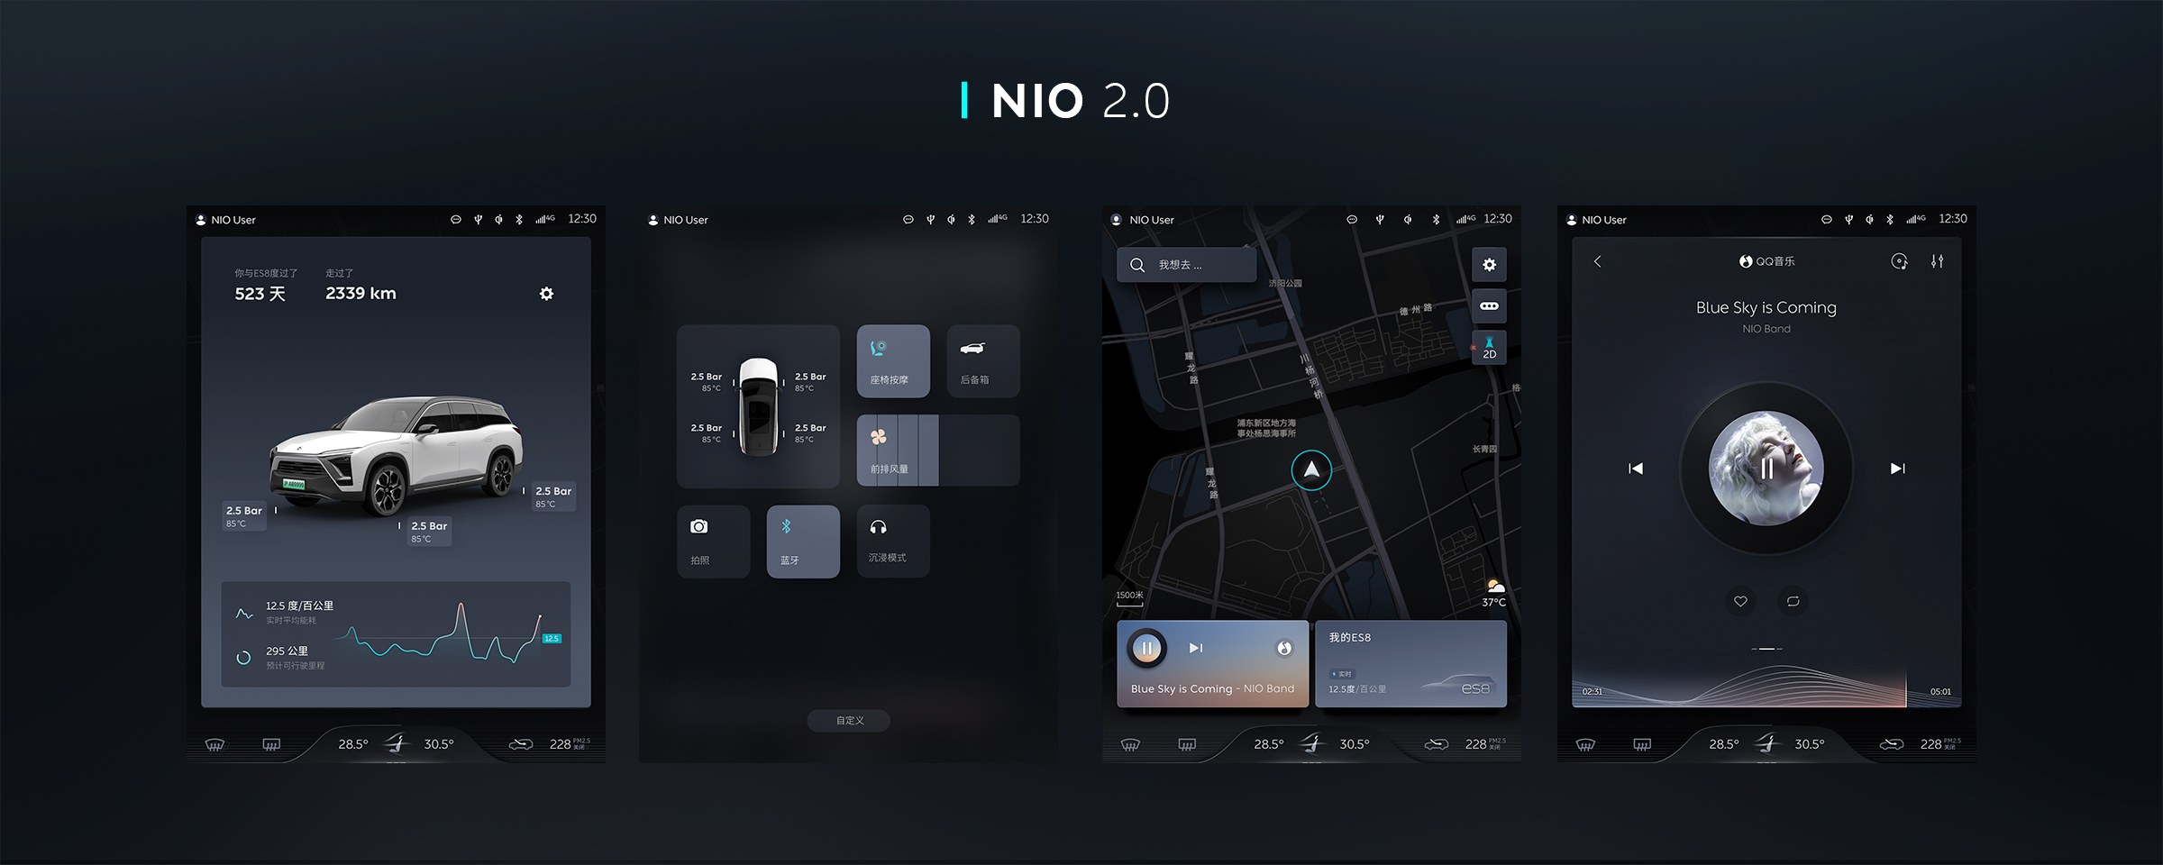This screenshot has width=2163, height=865.
Task: Click the 2339 km distance value
Action: (360, 294)
